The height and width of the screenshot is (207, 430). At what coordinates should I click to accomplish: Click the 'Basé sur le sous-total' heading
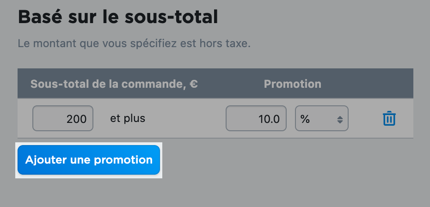pos(118,17)
